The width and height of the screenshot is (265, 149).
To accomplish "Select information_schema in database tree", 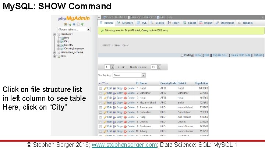I will (72, 53).
